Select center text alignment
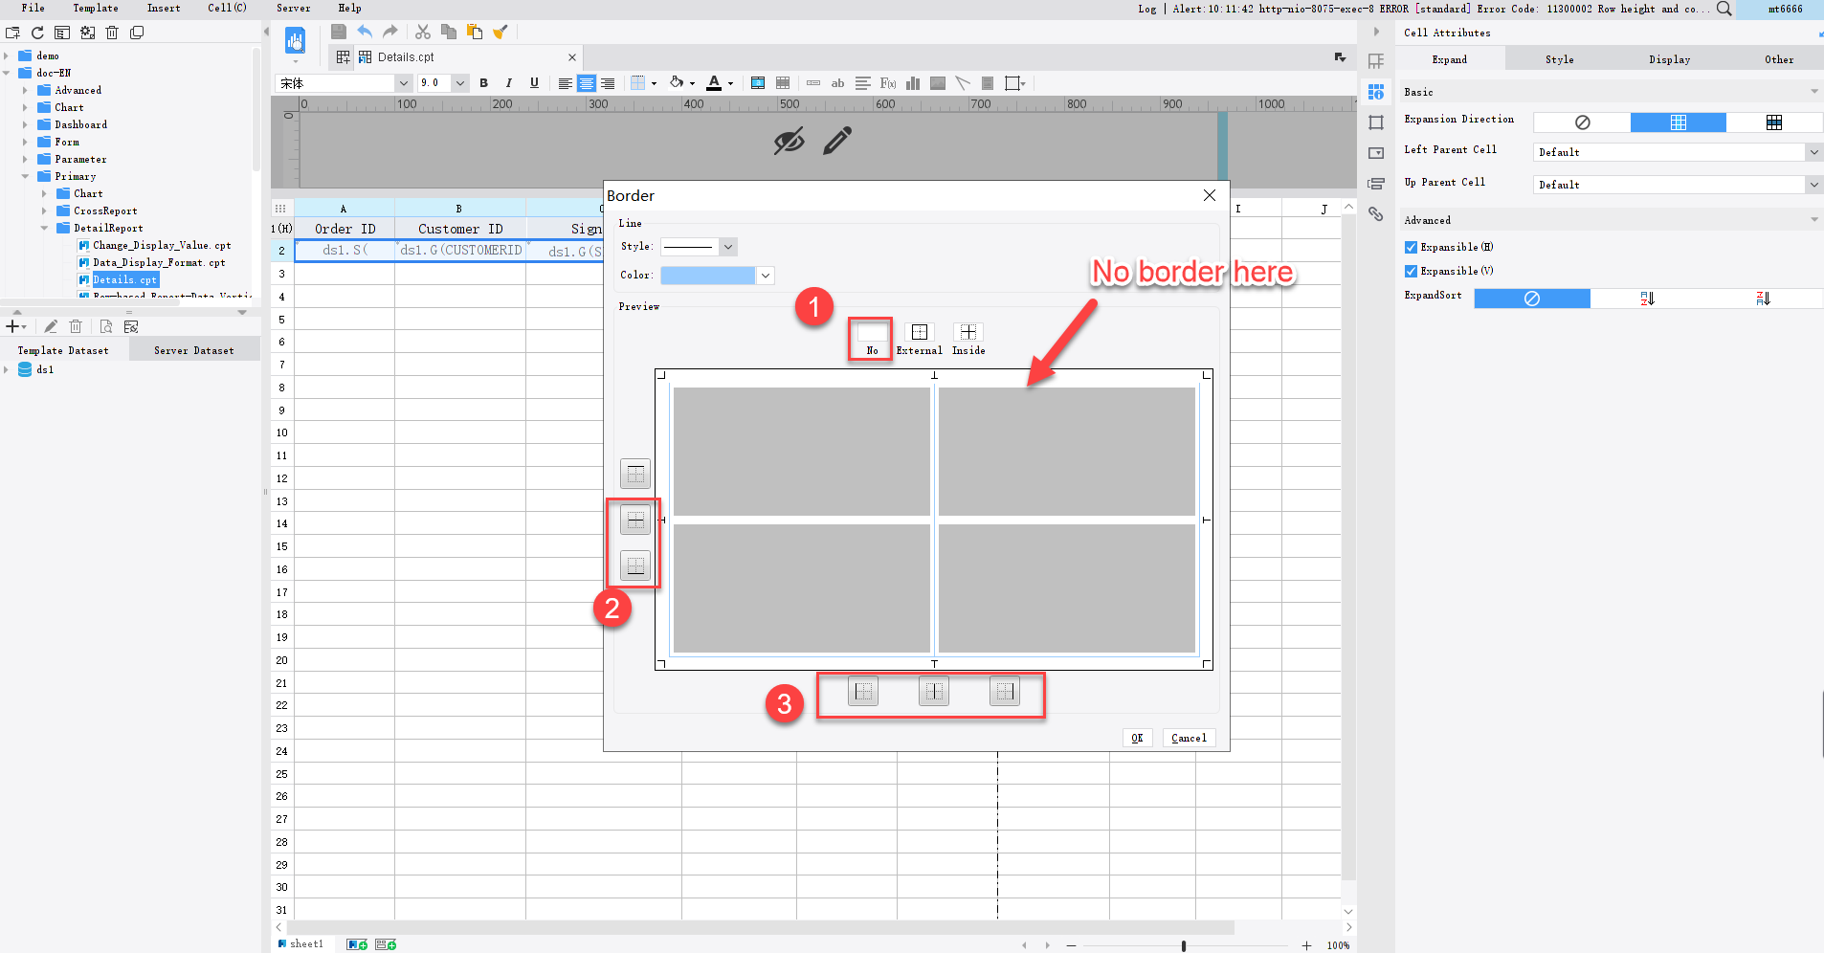The width and height of the screenshot is (1824, 953). (x=586, y=83)
